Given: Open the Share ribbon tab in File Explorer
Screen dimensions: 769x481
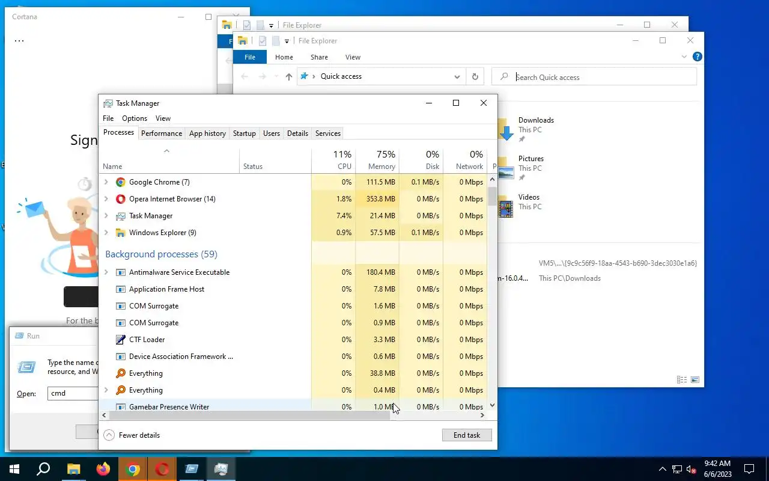Looking at the screenshot, I should (319, 57).
